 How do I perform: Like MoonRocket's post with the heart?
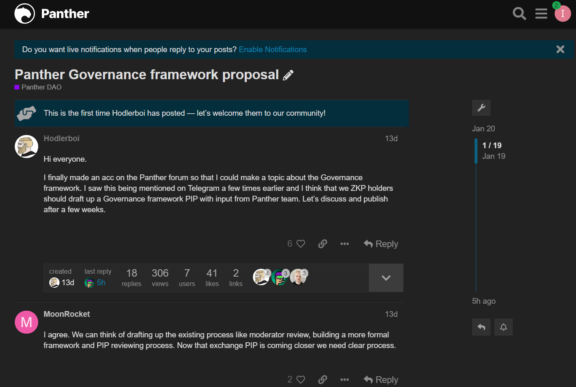301,380
